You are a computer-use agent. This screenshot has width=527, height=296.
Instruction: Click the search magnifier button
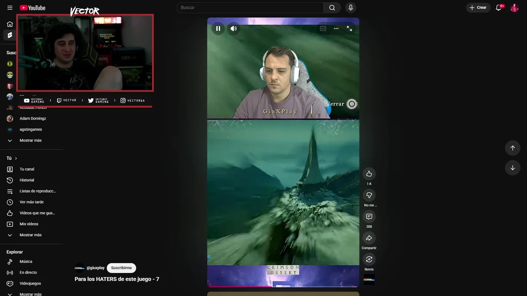click(x=332, y=7)
